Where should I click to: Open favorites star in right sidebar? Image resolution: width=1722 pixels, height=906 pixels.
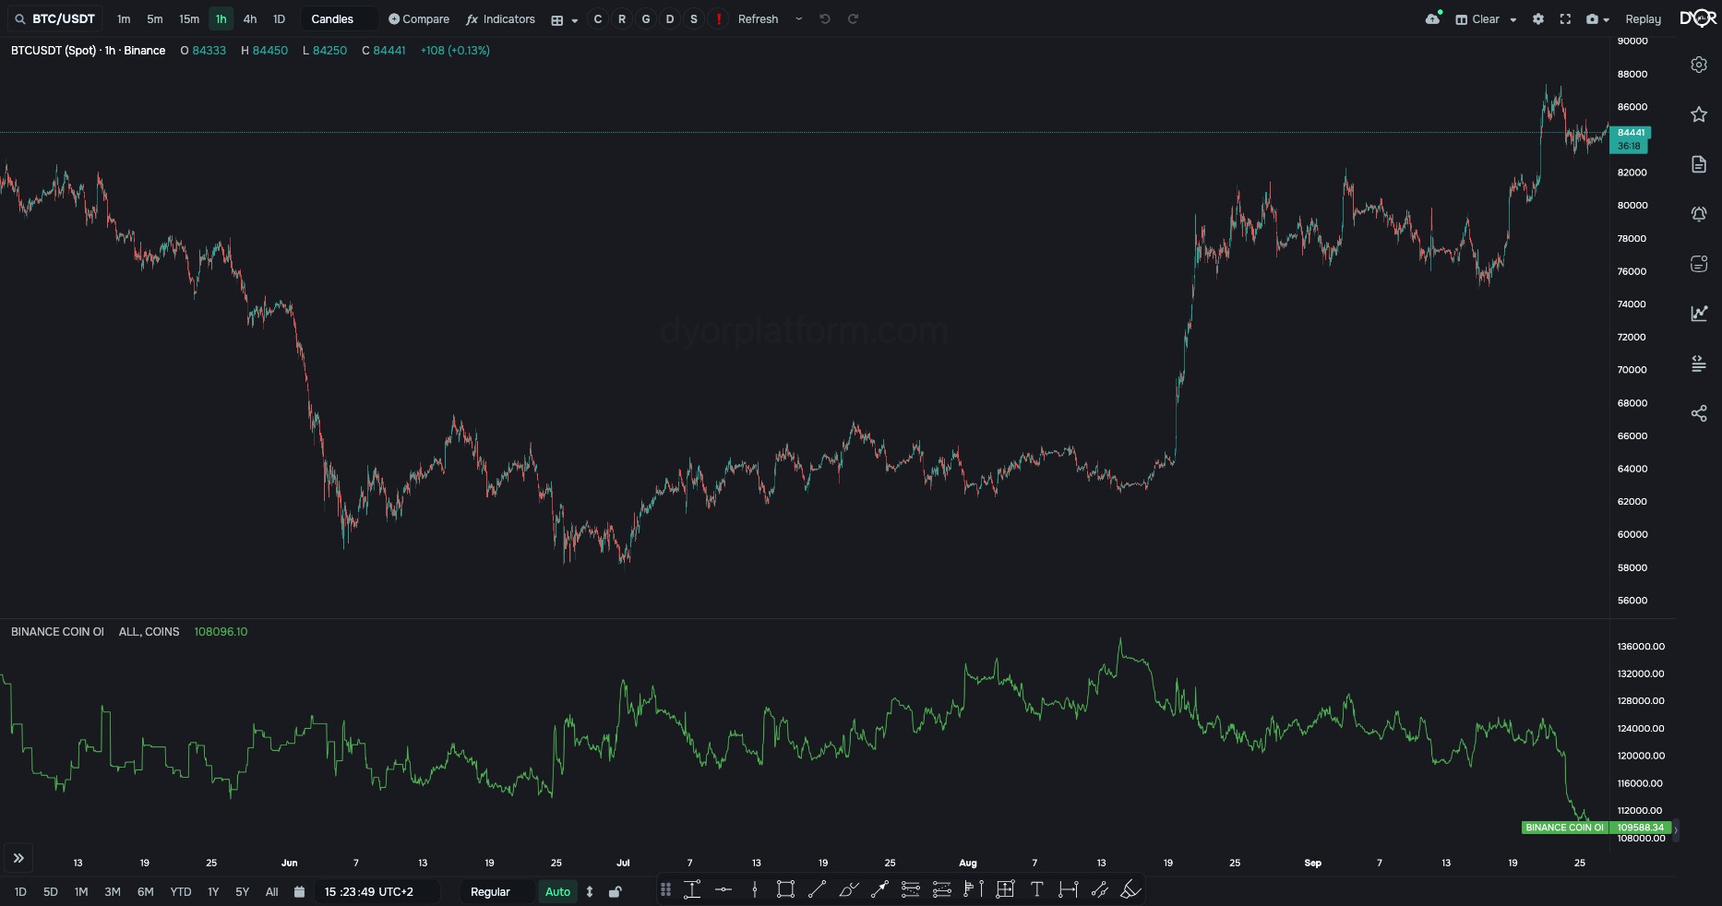tap(1699, 114)
